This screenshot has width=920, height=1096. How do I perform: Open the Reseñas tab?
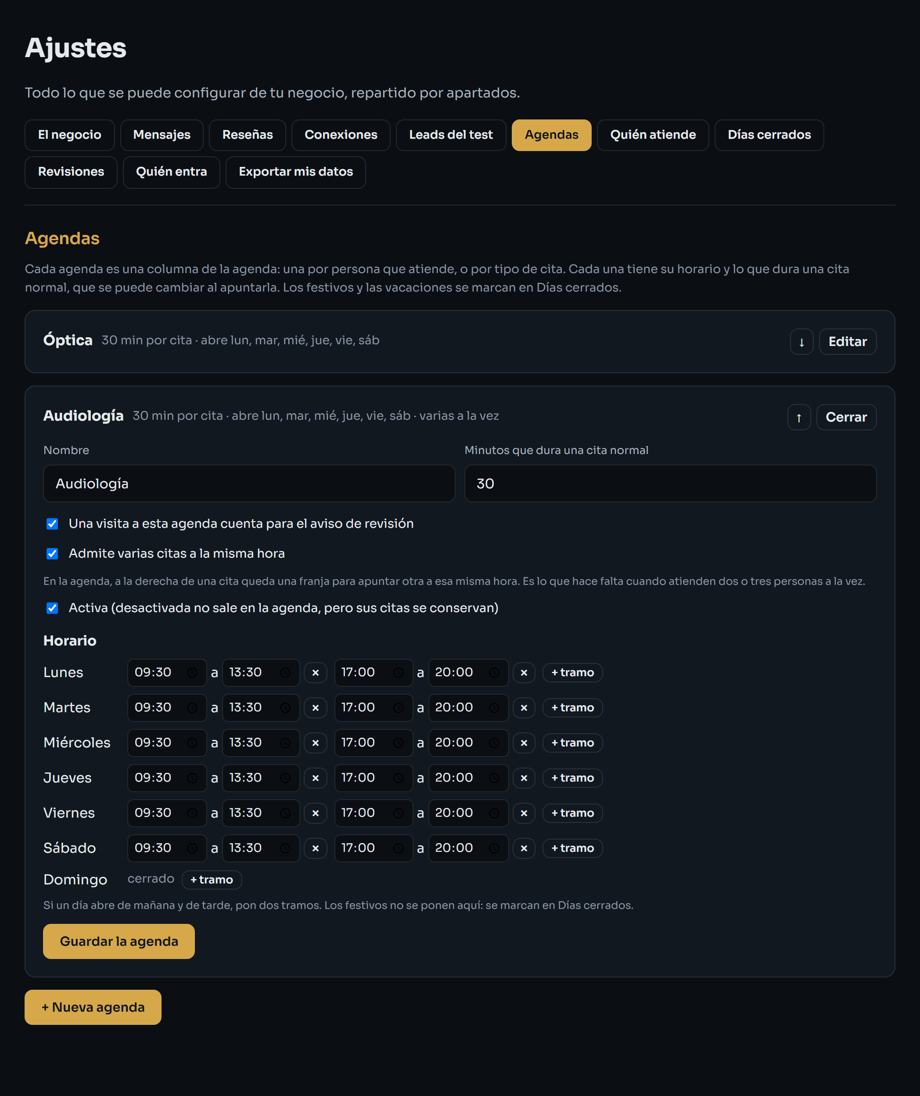tap(248, 135)
